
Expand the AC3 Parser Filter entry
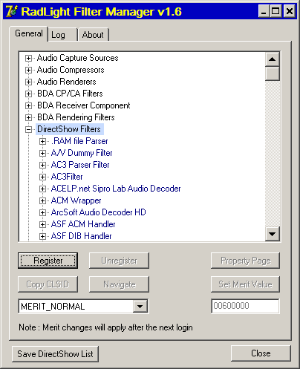point(42,165)
